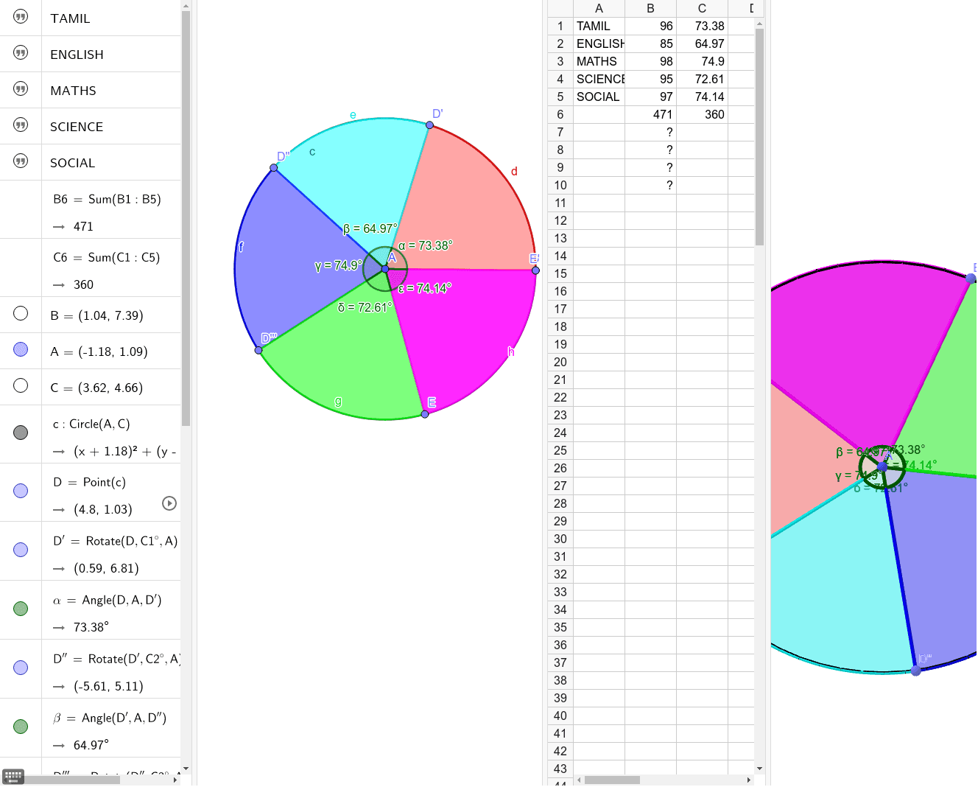Click the text object icon beside ENGLISH
This screenshot has height=787, width=978.
click(20, 52)
